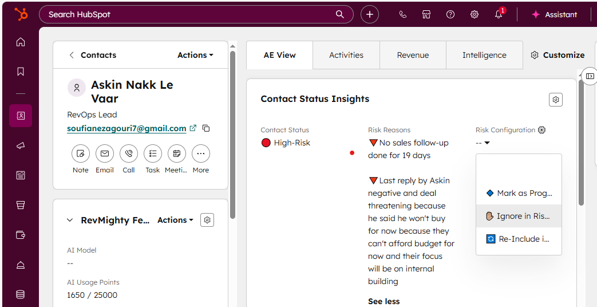Open the Marketing megaphone sidebar icon

pyautogui.click(x=21, y=146)
